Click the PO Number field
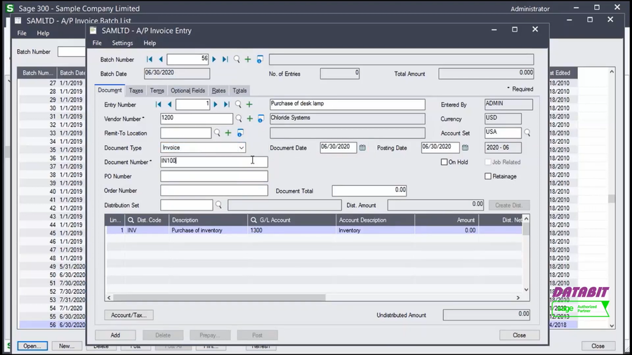This screenshot has width=632, height=355. coord(213,176)
